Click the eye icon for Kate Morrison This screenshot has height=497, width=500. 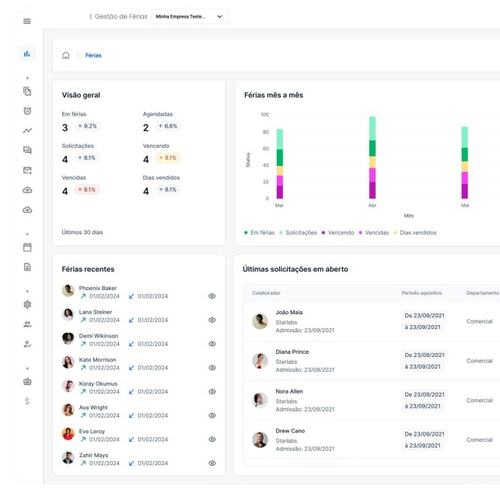(x=212, y=367)
